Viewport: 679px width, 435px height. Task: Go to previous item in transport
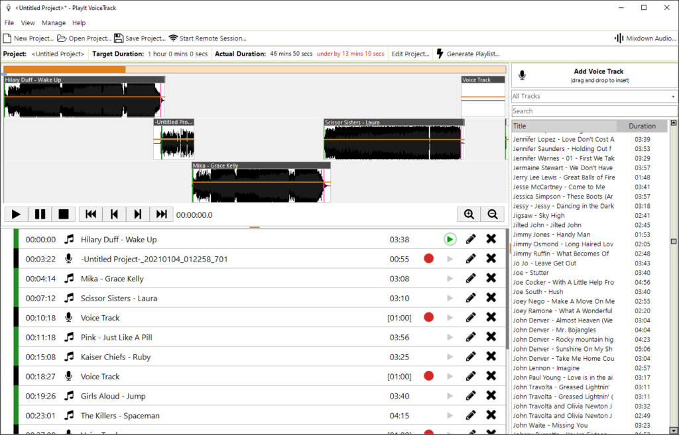[114, 215]
